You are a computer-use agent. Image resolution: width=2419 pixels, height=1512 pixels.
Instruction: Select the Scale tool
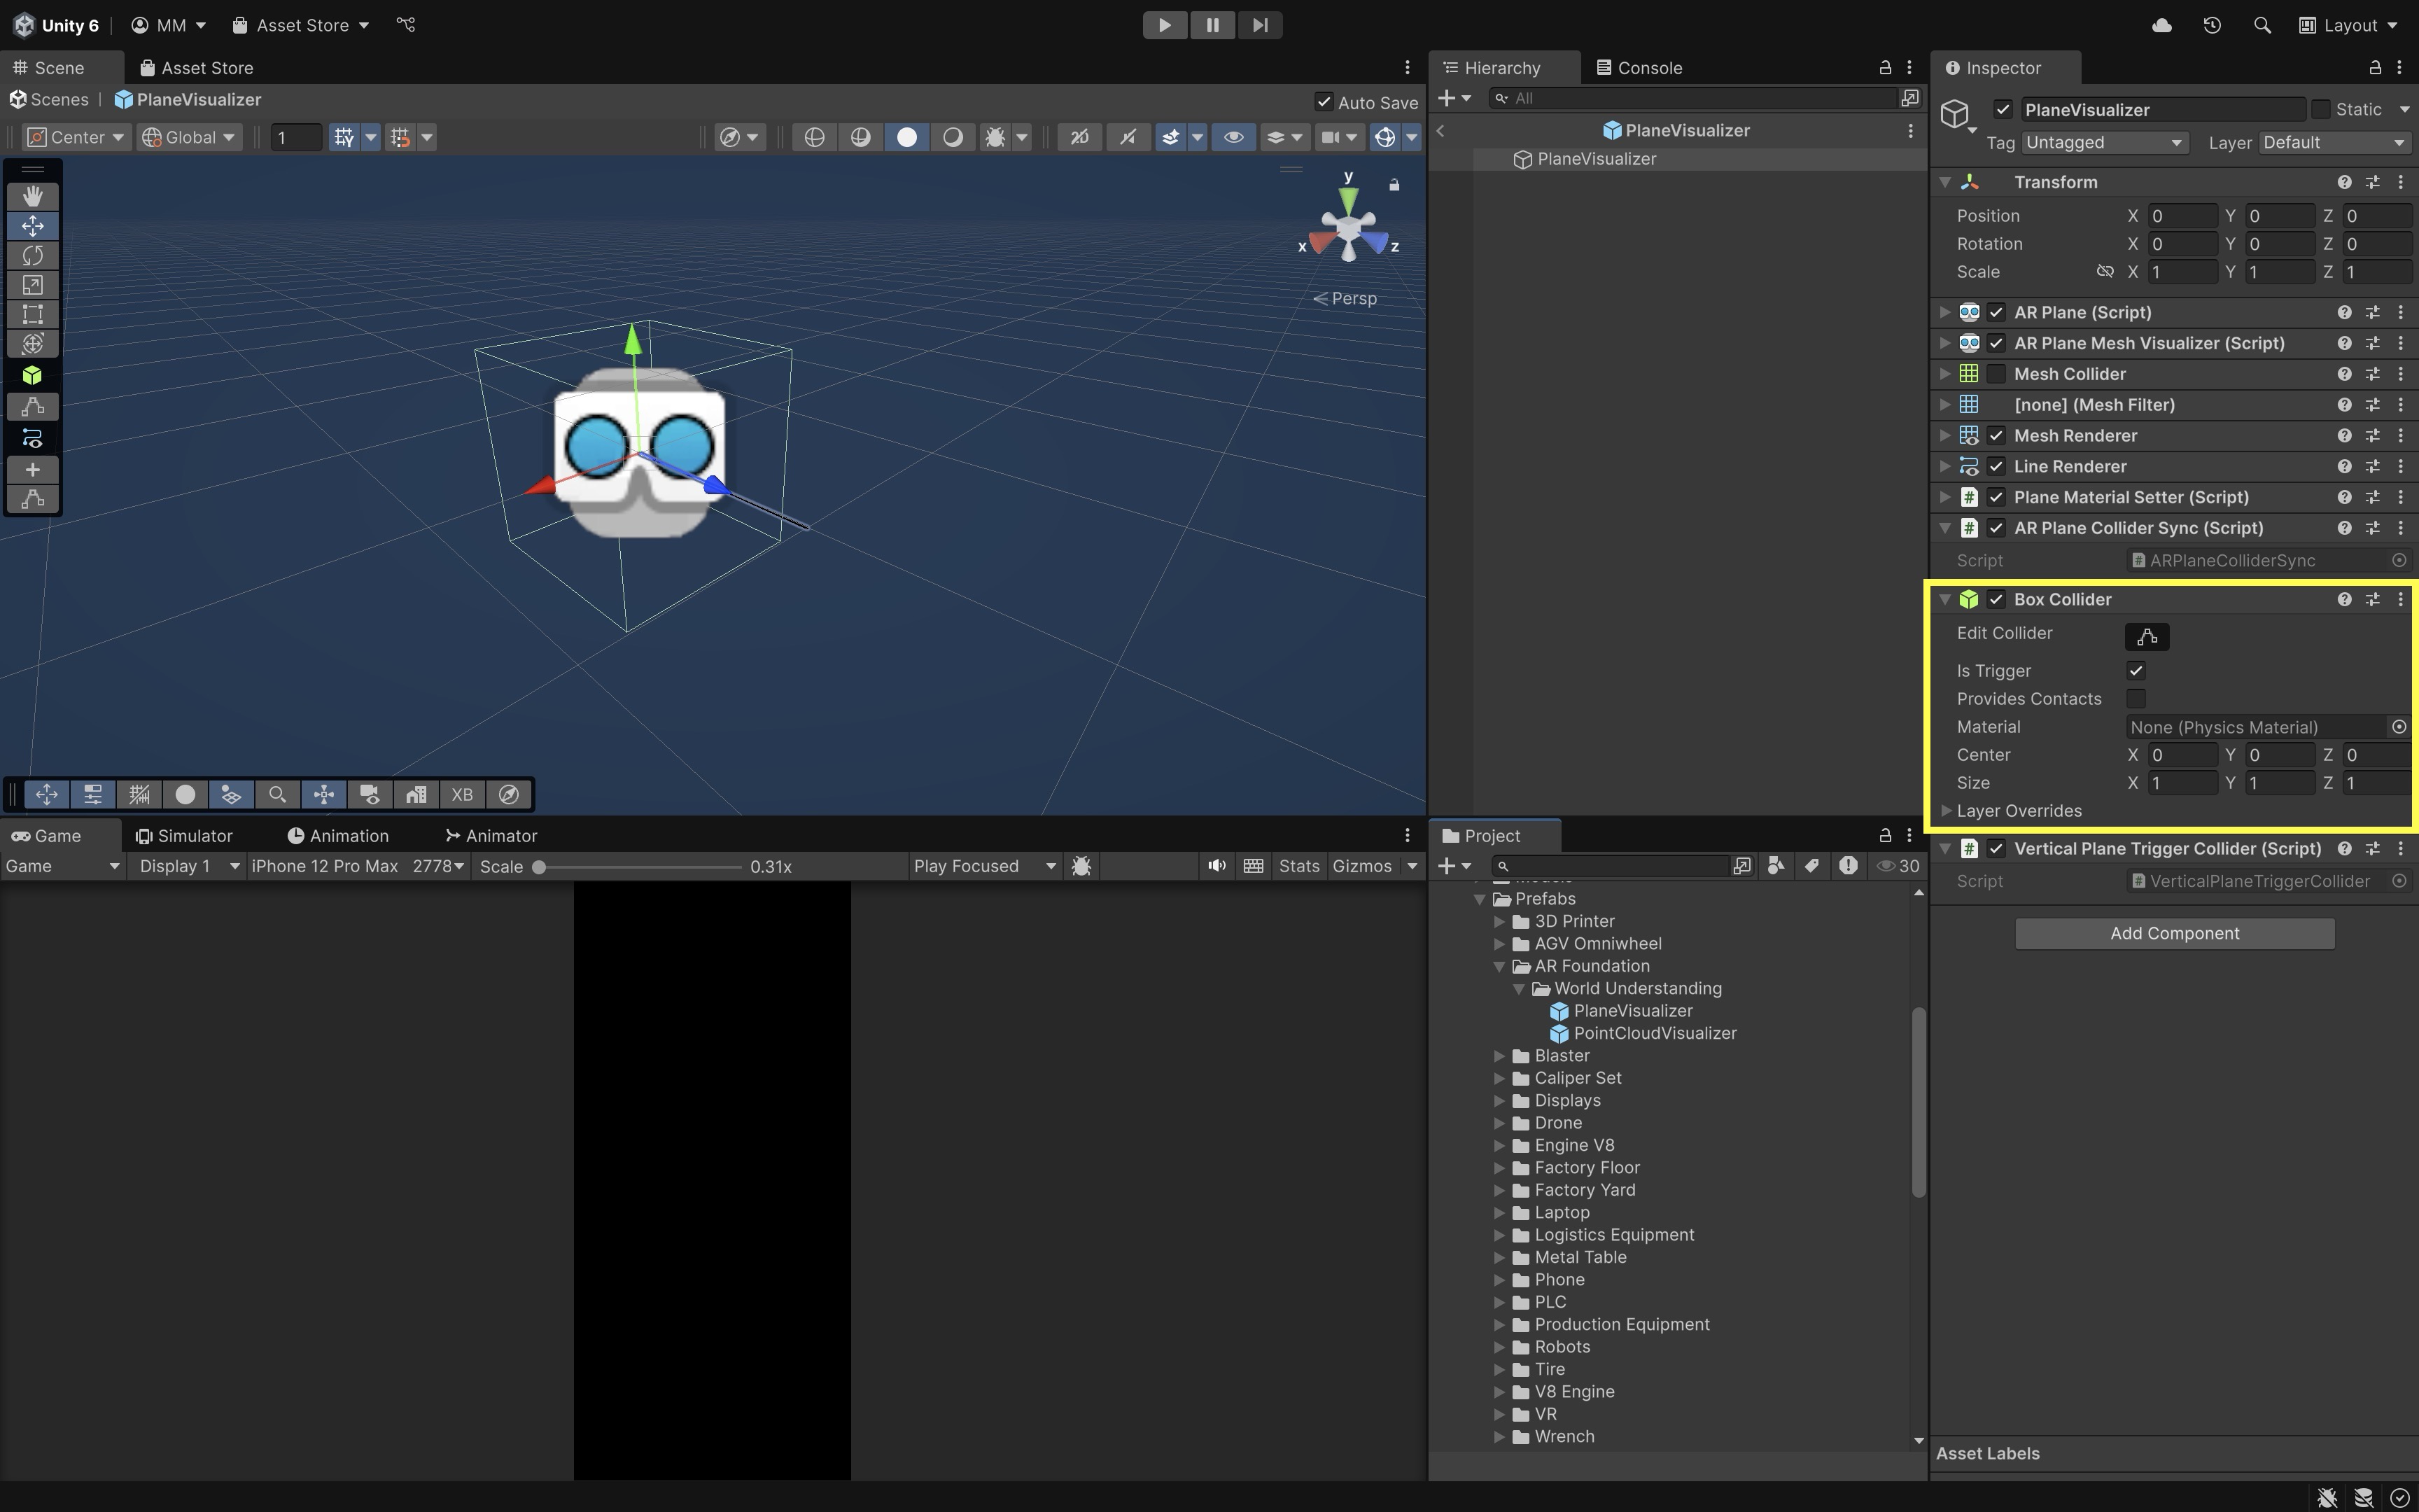[x=32, y=285]
